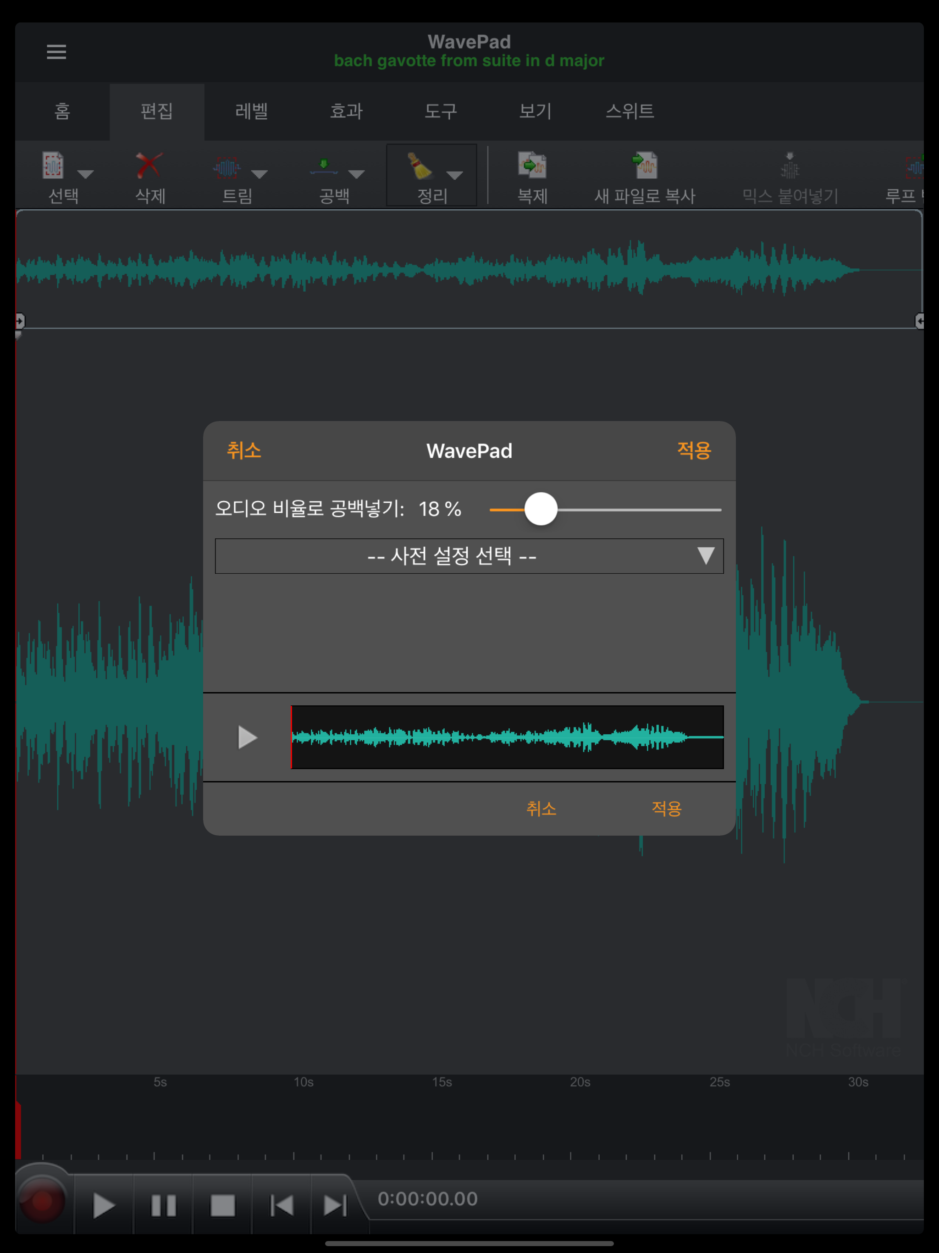Expand the 선택 dropdown arrow
This screenshot has width=939, height=1253.
[x=86, y=174]
